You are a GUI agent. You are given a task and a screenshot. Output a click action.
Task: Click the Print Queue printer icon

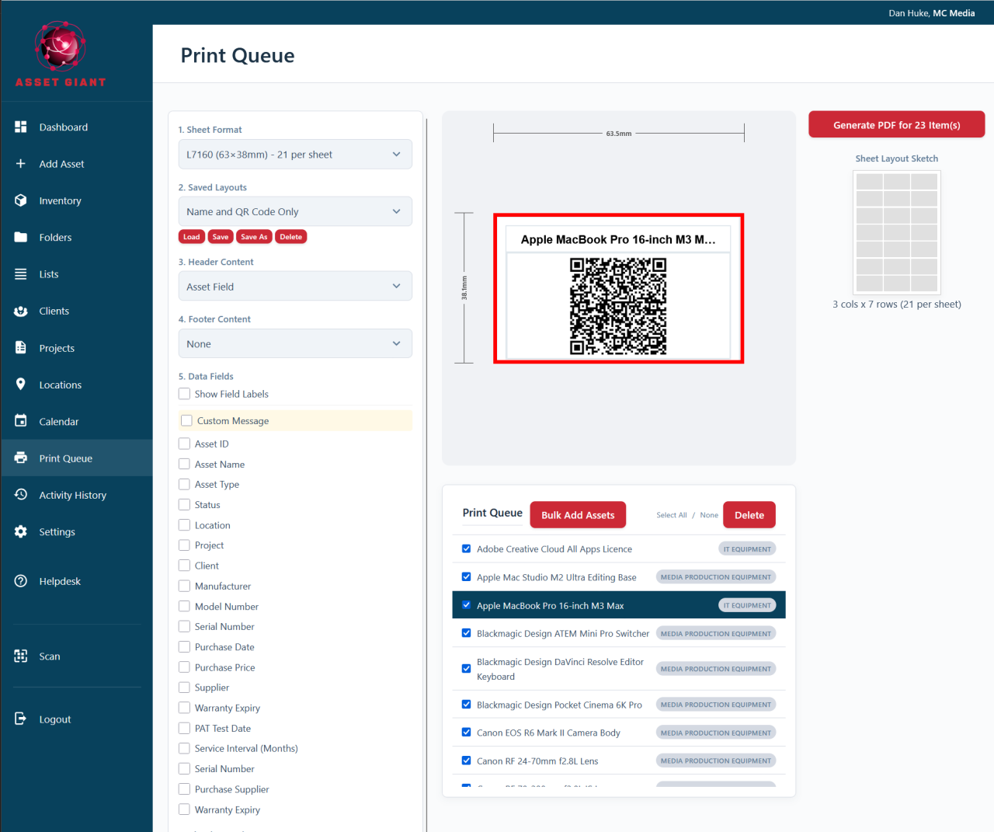point(21,458)
